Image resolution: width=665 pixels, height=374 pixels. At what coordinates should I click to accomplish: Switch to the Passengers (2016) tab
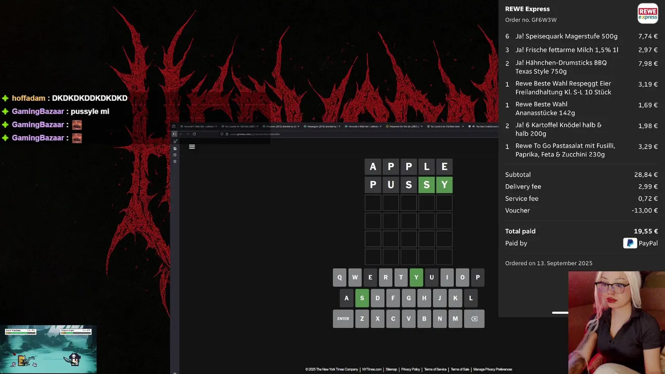click(x=323, y=126)
